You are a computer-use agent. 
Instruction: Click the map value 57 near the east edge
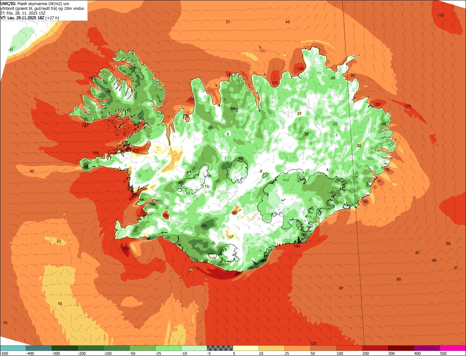click(456, 268)
